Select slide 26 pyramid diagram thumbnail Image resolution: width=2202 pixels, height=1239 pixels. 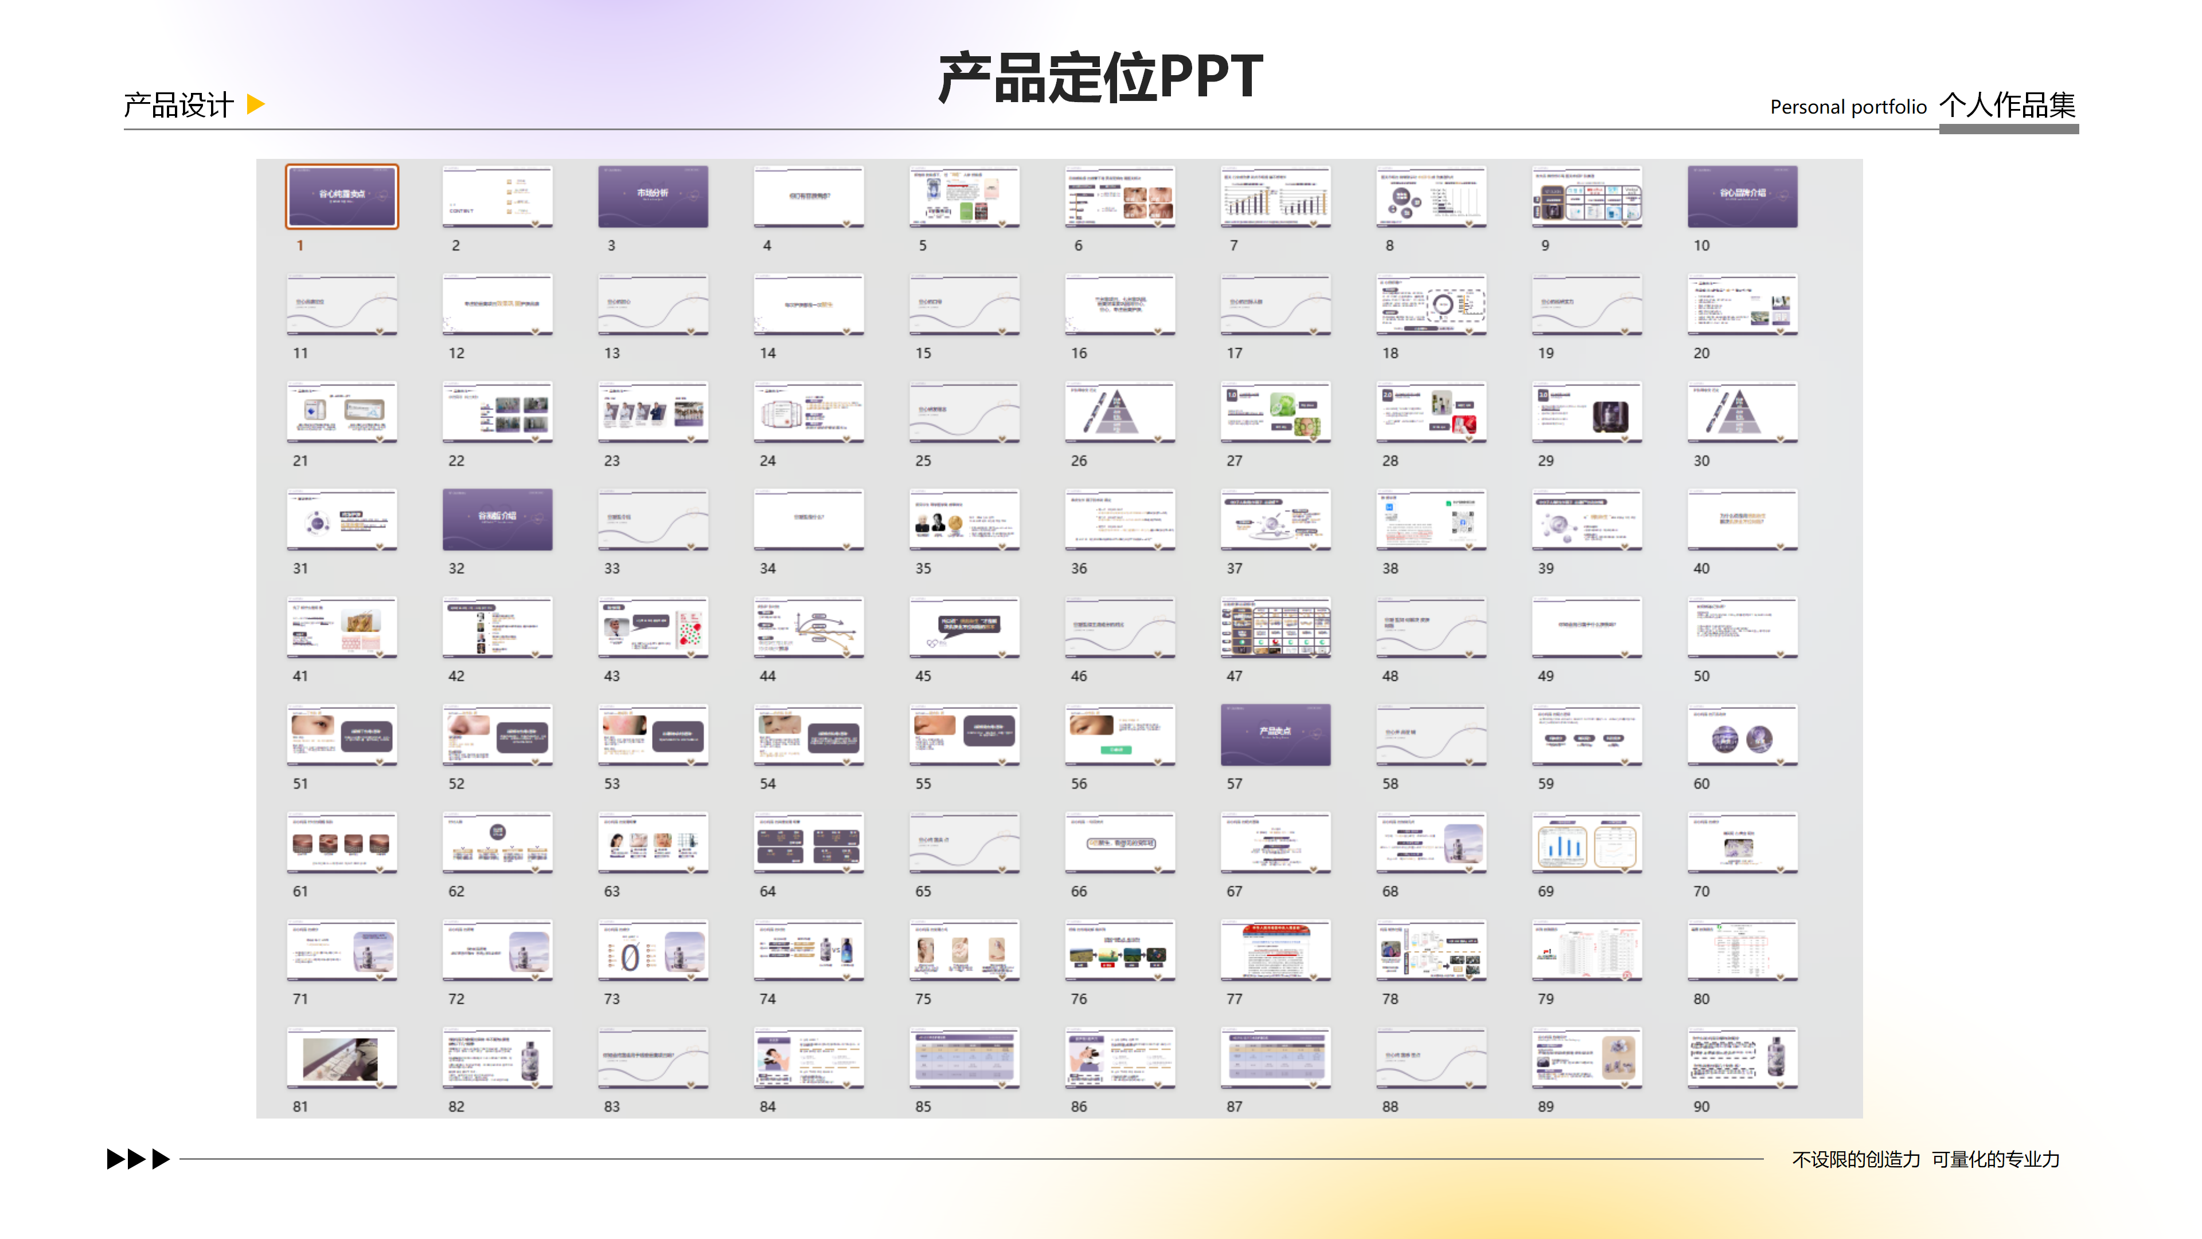tap(1120, 412)
